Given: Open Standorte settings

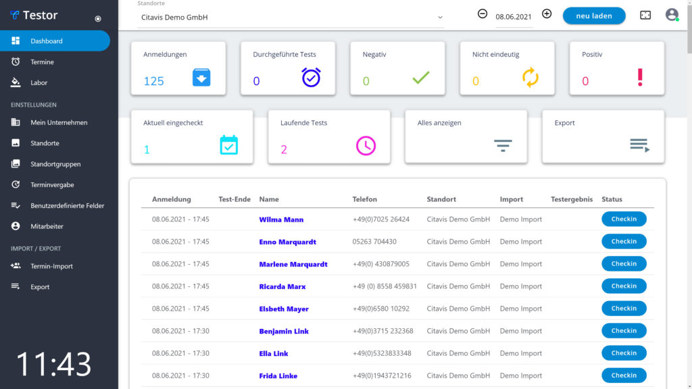Looking at the screenshot, I should pyautogui.click(x=45, y=143).
